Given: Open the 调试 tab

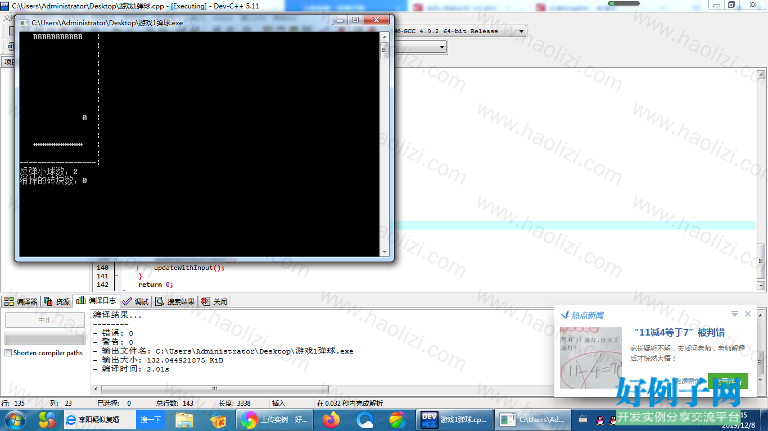Looking at the screenshot, I should pos(135,301).
